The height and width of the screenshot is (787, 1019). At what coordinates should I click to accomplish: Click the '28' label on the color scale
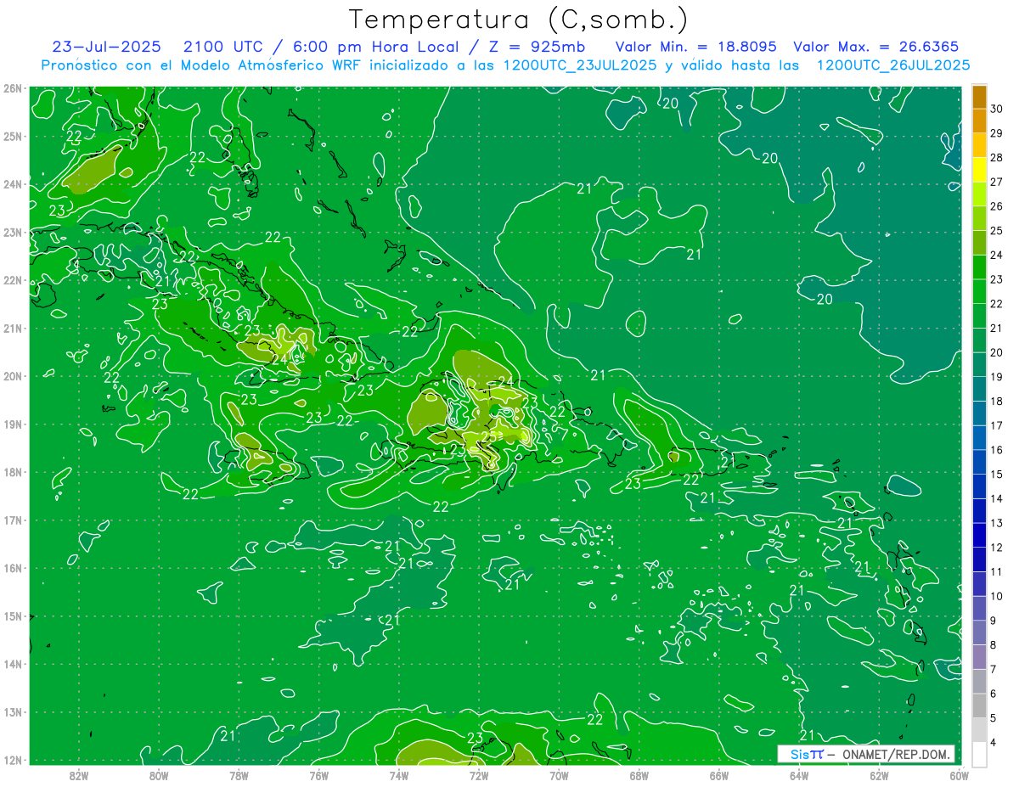click(997, 158)
